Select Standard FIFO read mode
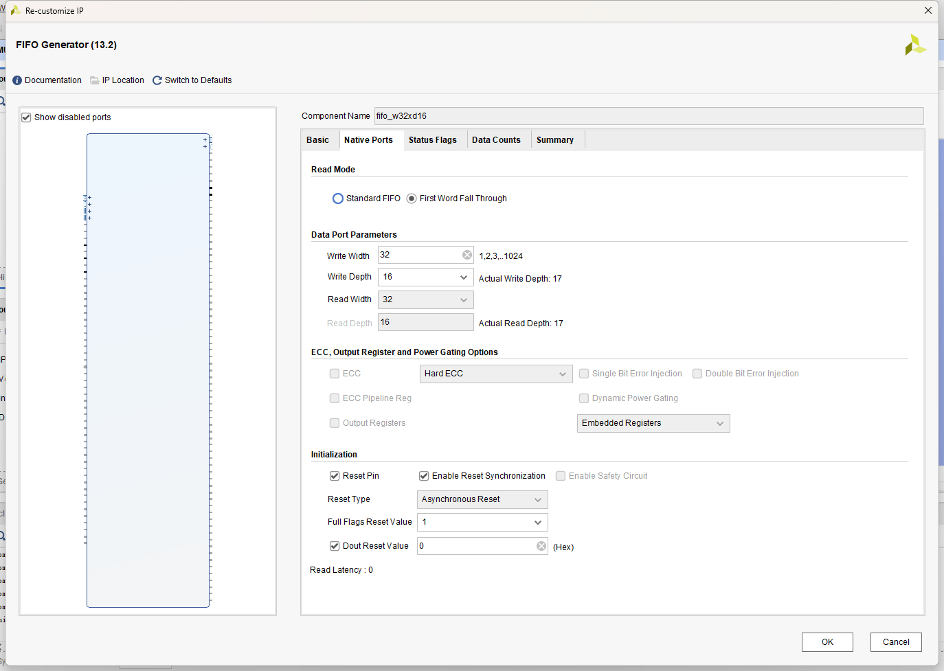Viewport: 944px width, 671px height. (338, 198)
